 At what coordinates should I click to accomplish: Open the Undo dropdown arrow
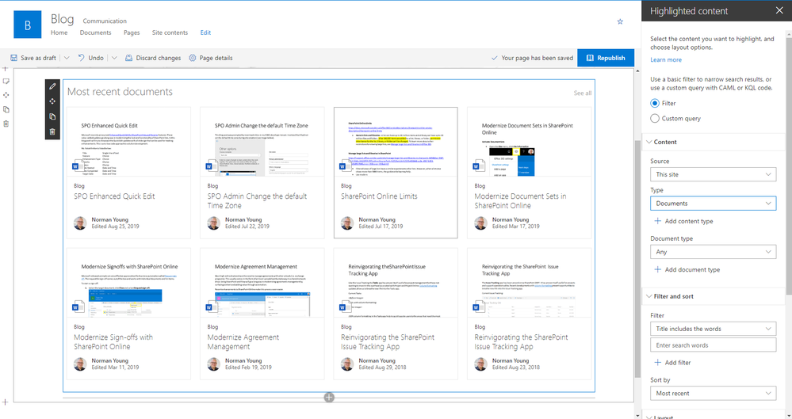pyautogui.click(x=114, y=58)
